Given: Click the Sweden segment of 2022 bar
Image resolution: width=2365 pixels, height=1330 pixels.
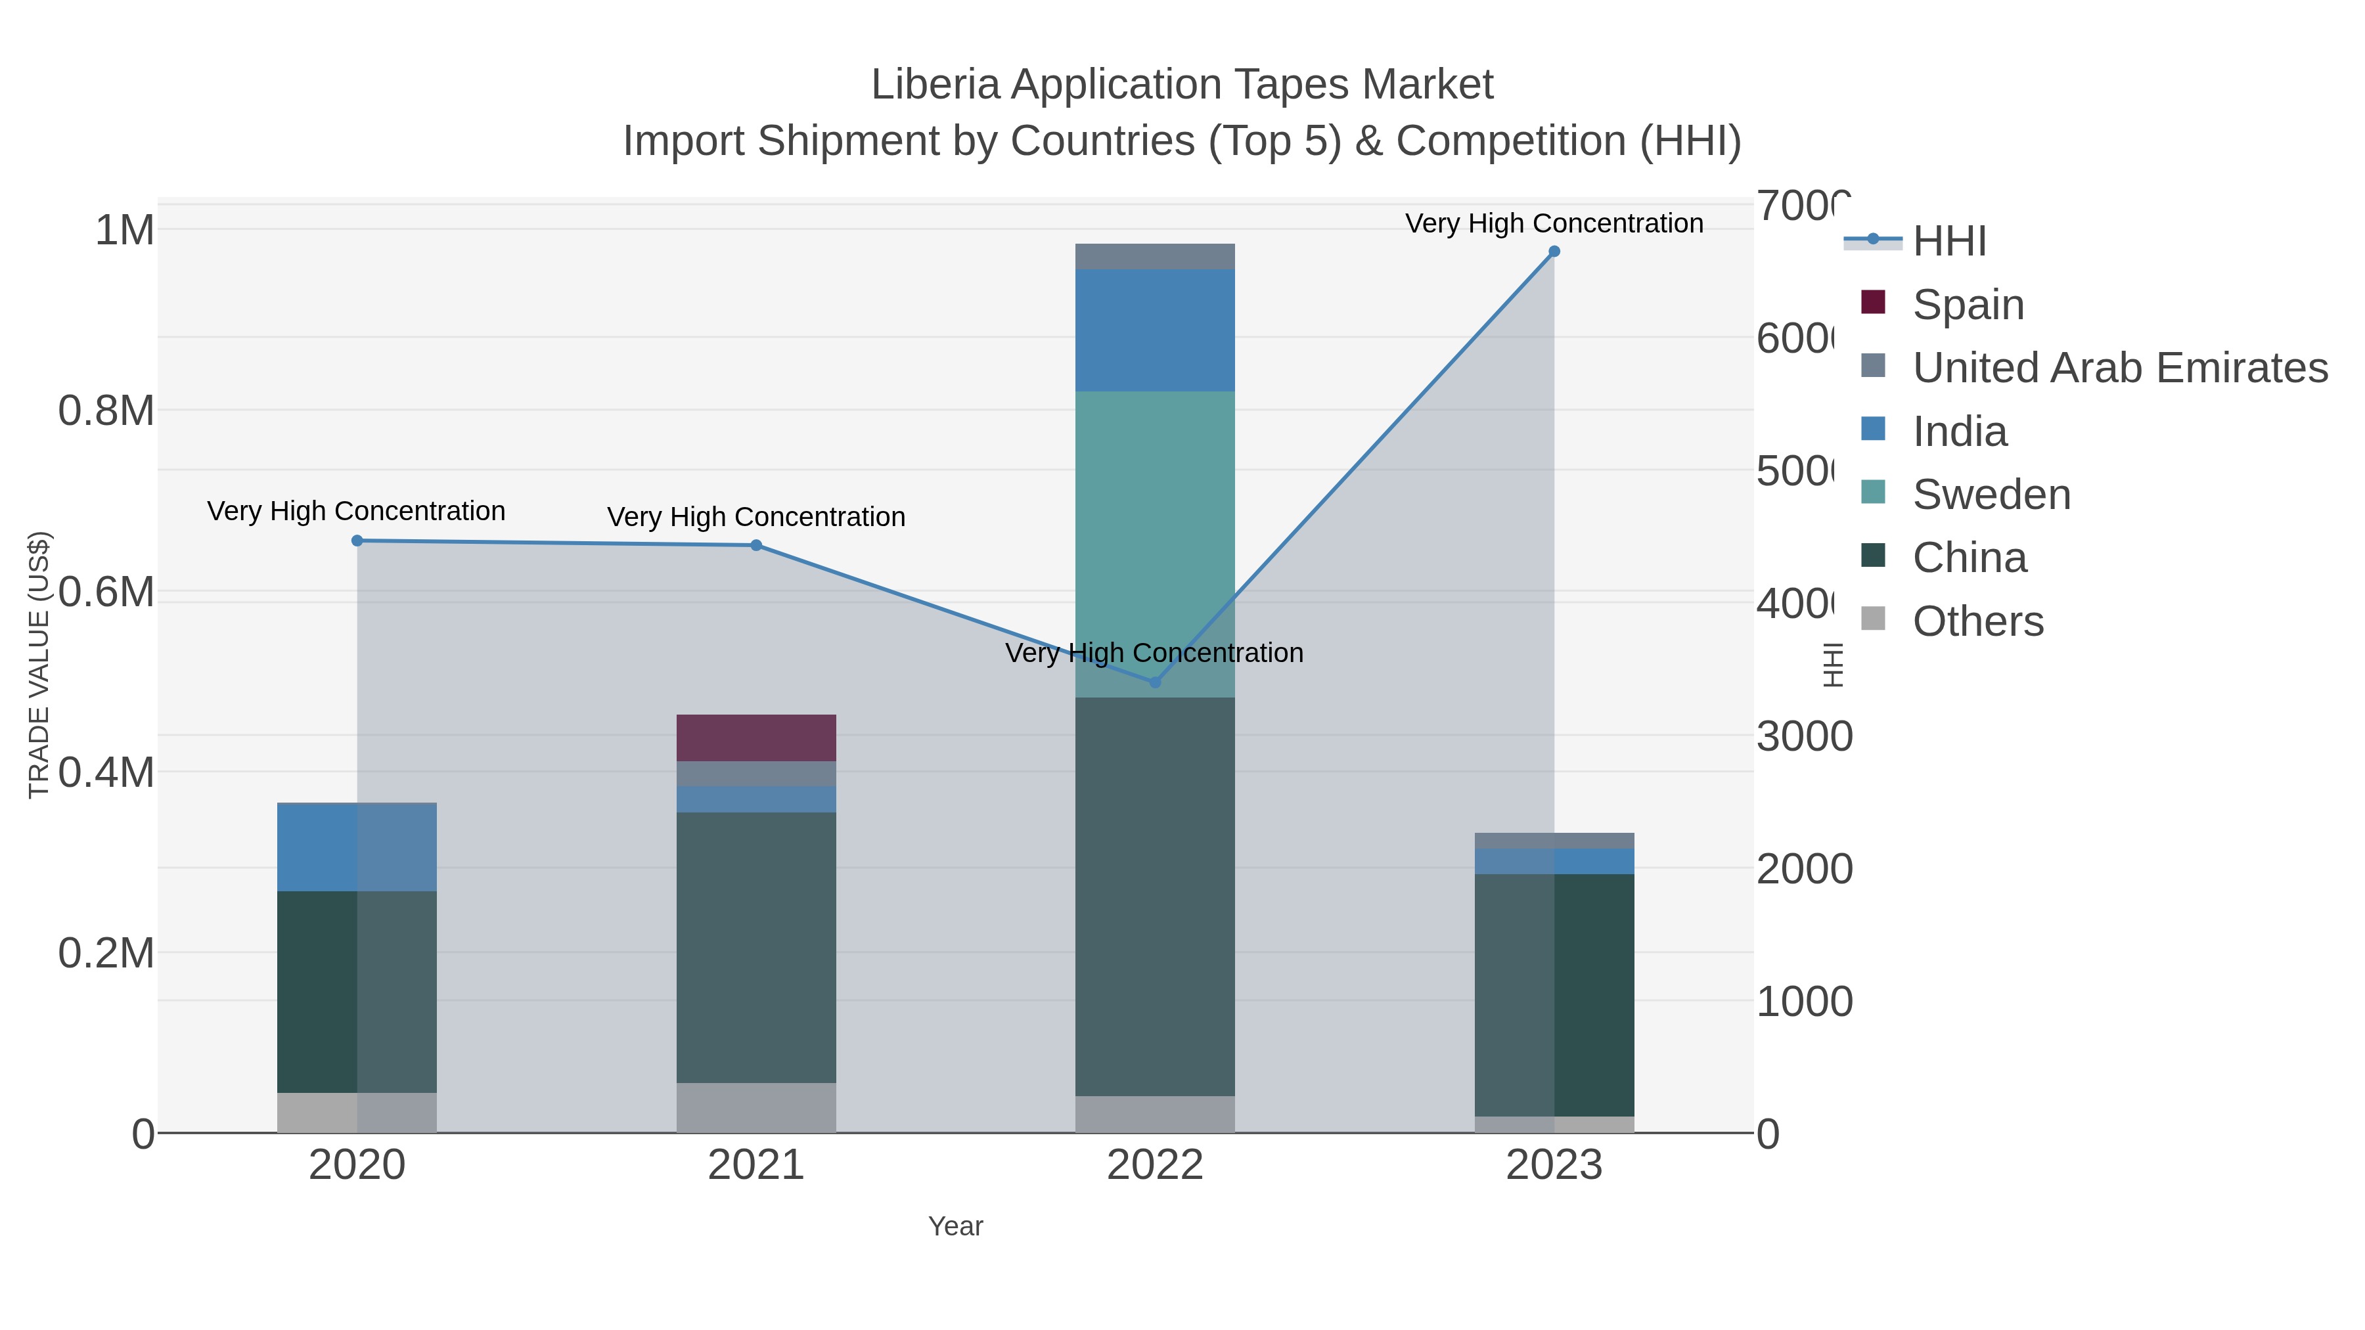Looking at the screenshot, I should 1155,544.
